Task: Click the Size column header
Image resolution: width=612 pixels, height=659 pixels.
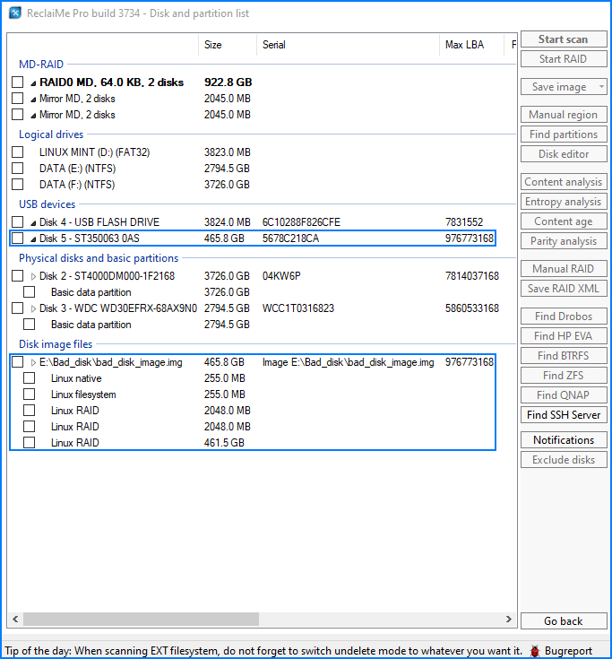Action: 228,45
